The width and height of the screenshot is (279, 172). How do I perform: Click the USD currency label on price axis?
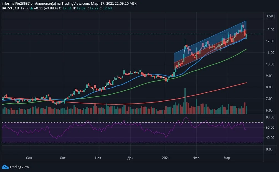pos(270,16)
